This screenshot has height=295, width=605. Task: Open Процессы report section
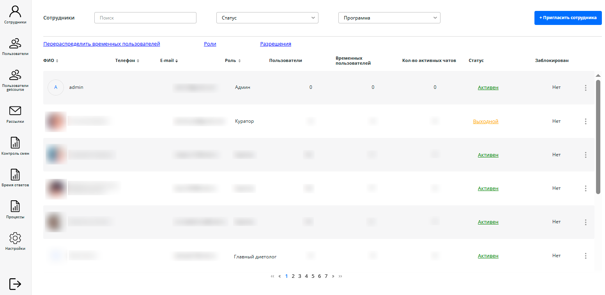pos(15,210)
